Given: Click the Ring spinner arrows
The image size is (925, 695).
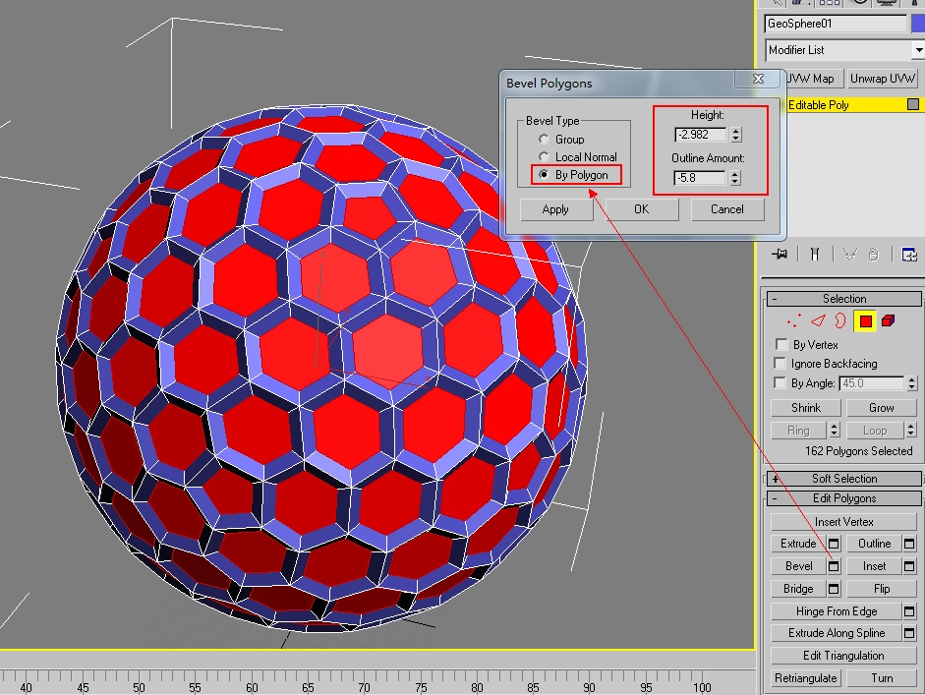Looking at the screenshot, I should [835, 431].
